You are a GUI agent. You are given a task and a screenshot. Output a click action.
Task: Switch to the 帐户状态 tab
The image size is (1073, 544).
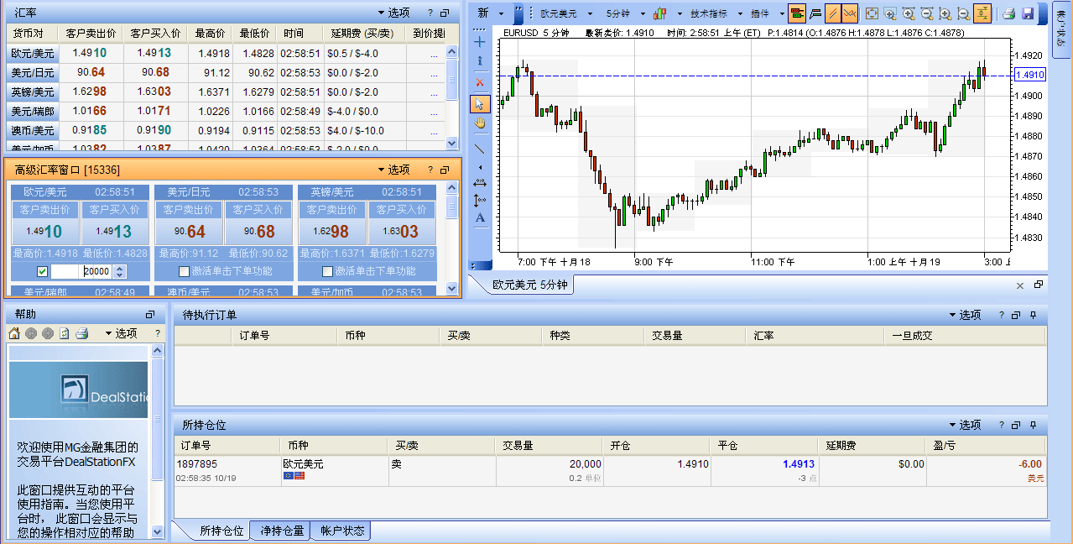[x=342, y=531]
